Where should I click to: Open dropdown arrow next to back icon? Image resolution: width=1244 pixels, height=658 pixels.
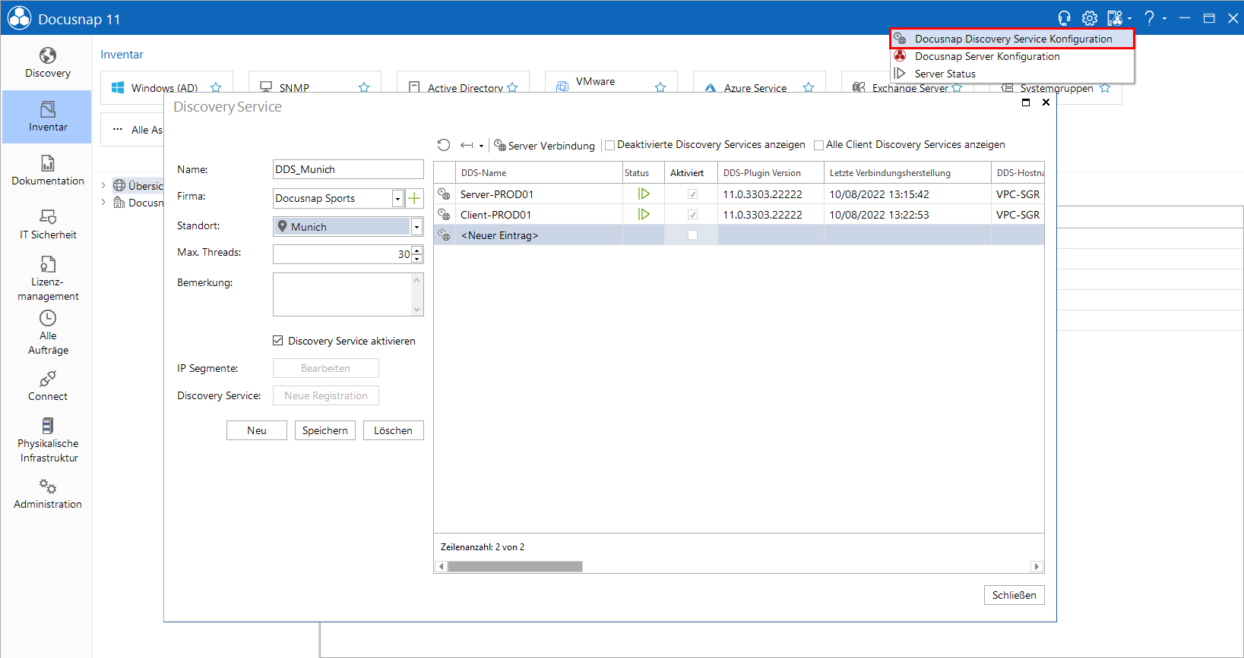click(x=481, y=146)
